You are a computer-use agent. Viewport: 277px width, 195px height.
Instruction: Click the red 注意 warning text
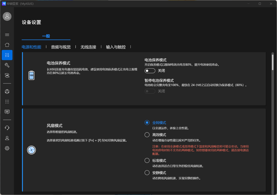click(x=201, y=150)
